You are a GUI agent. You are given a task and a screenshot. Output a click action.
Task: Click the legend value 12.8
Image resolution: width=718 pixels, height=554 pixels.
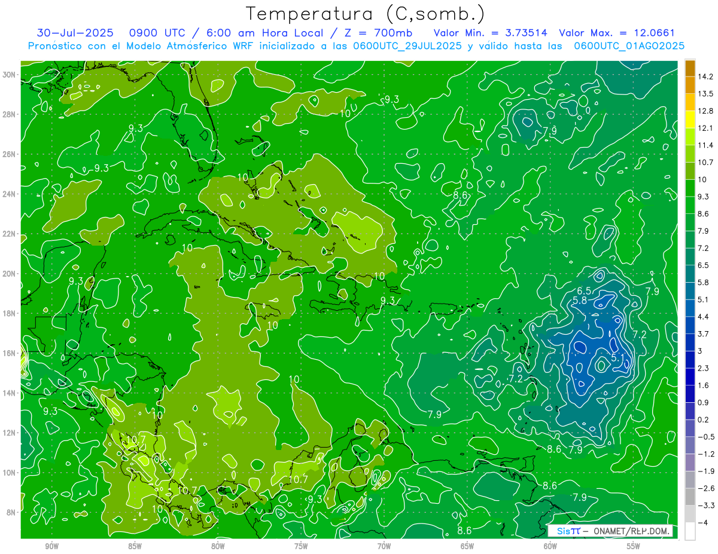(707, 111)
